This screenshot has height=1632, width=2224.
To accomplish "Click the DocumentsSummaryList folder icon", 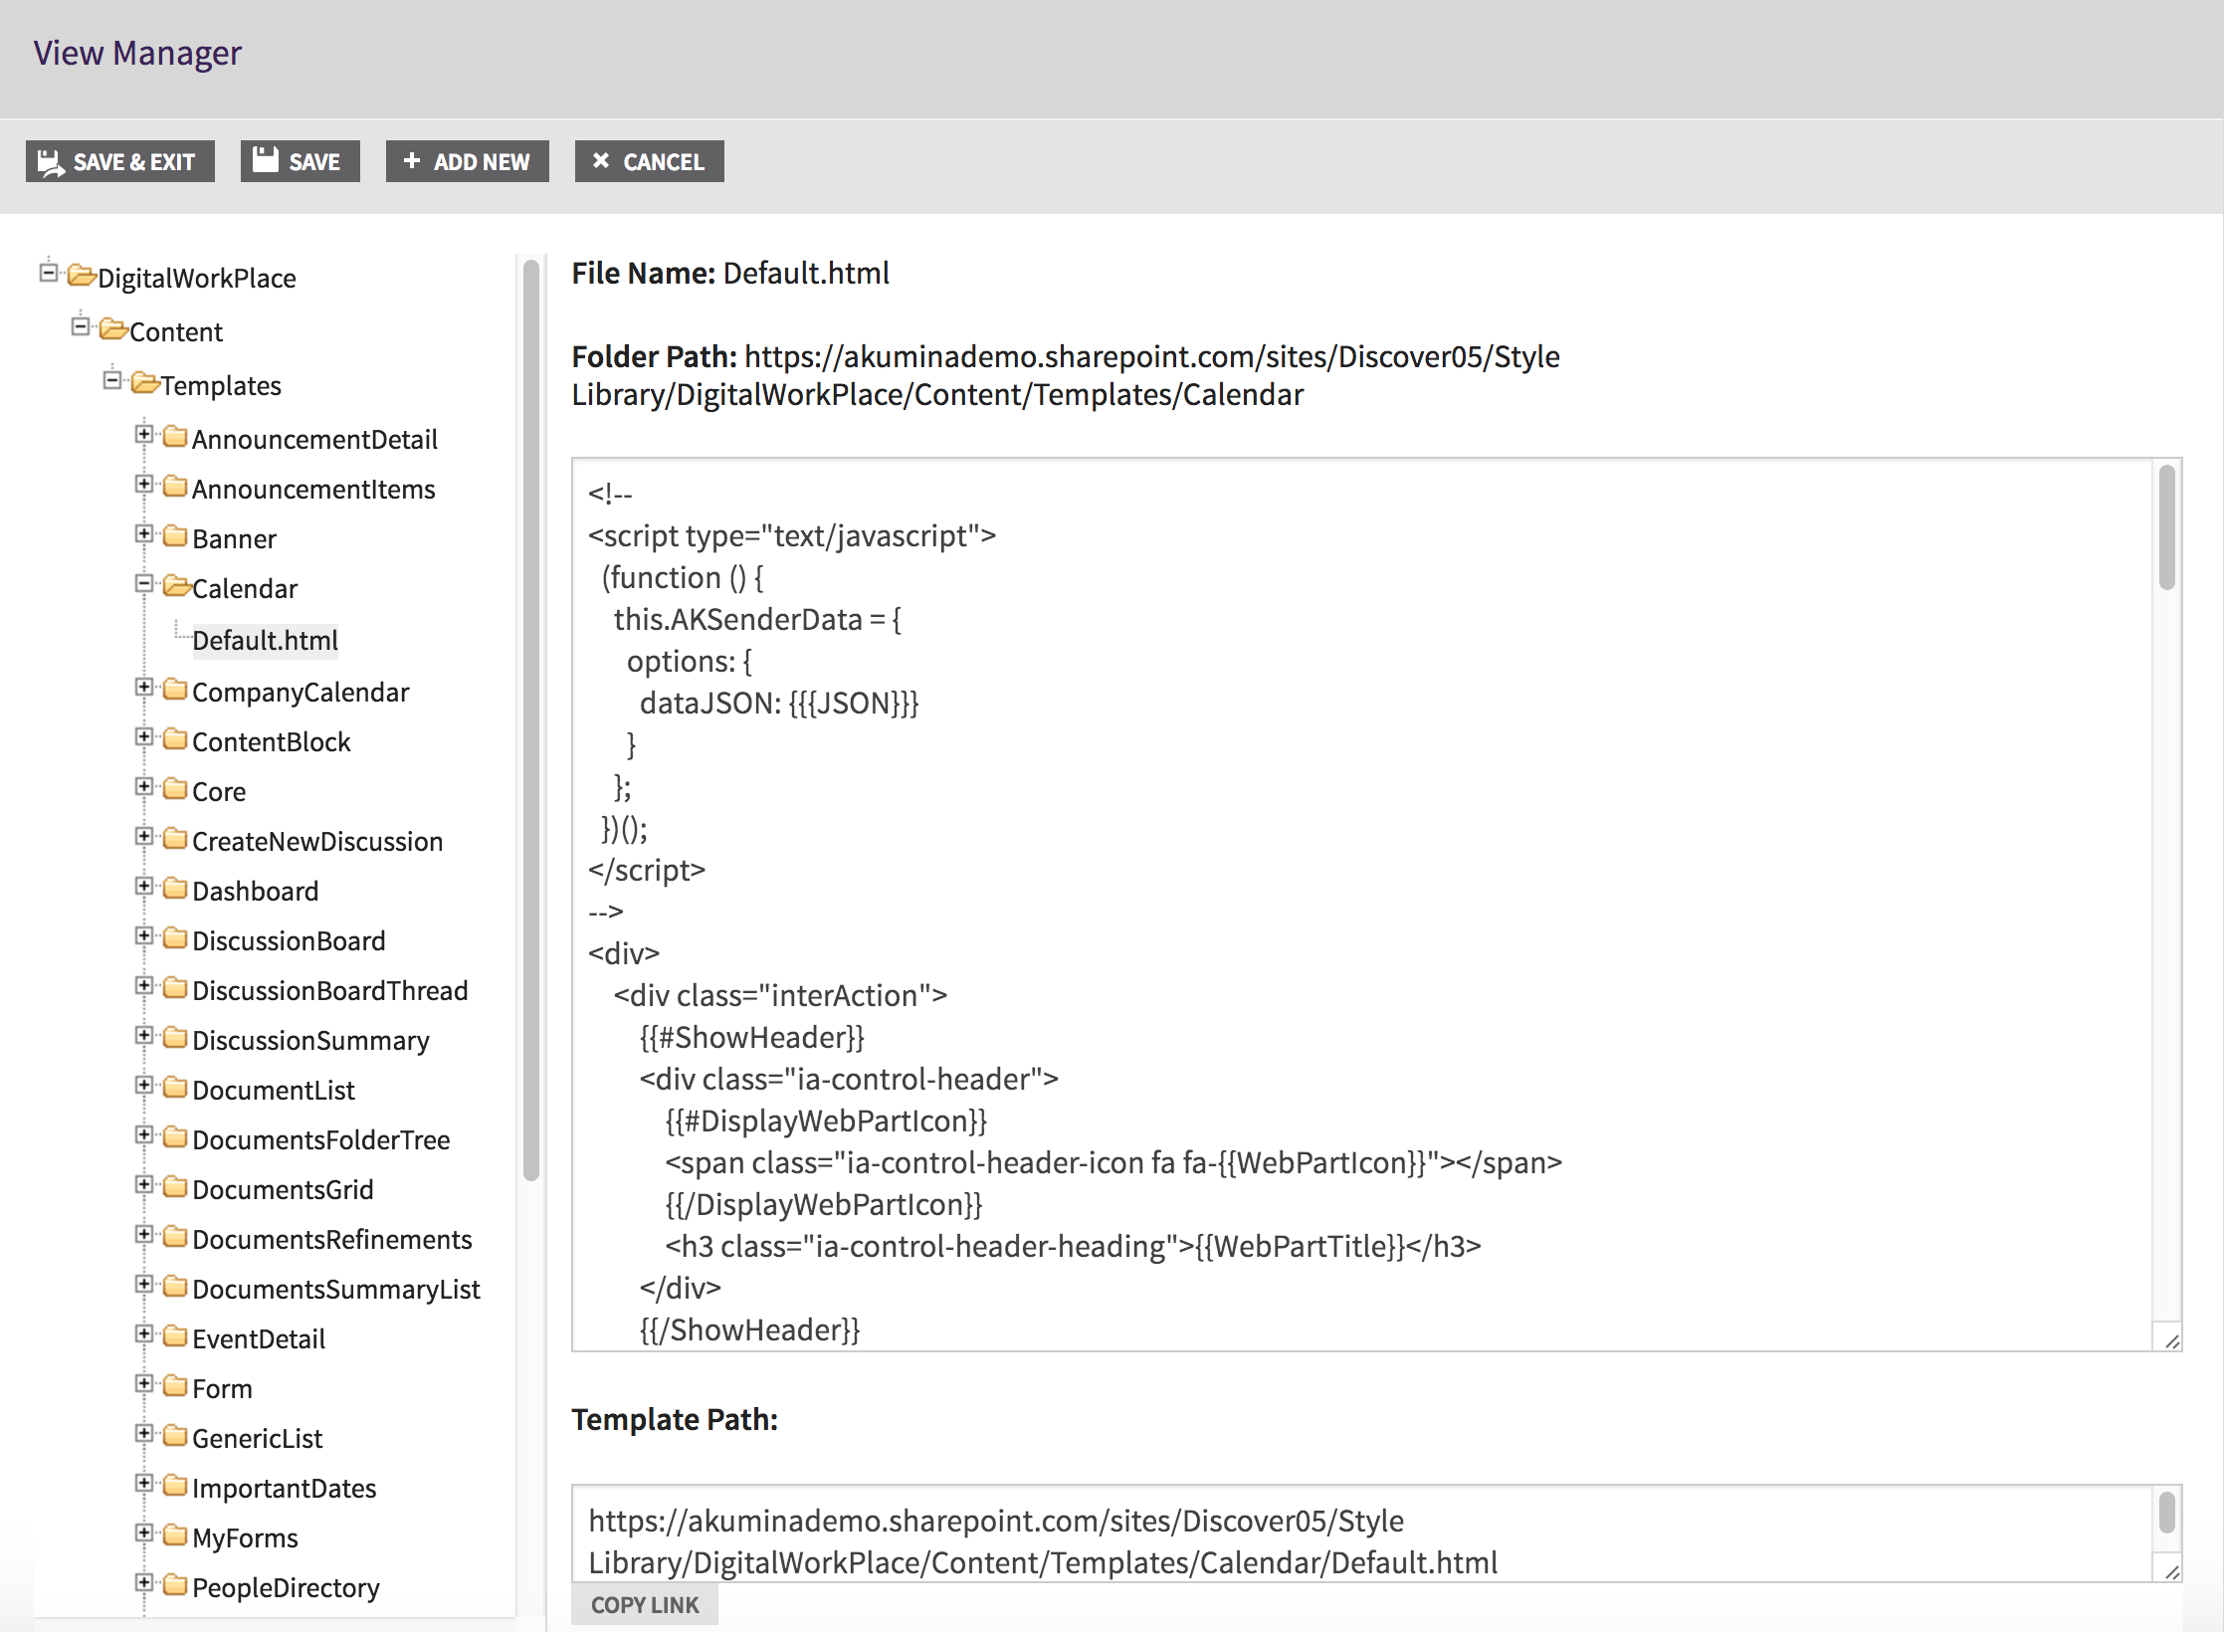I will [x=175, y=1287].
